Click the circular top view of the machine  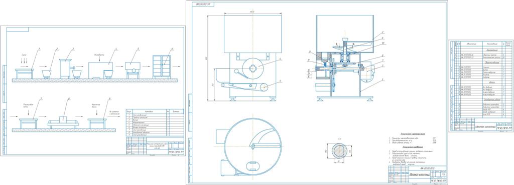tap(252, 147)
